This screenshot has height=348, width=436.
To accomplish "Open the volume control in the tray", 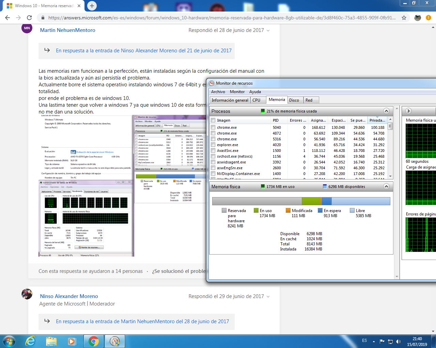I will (x=399, y=341).
